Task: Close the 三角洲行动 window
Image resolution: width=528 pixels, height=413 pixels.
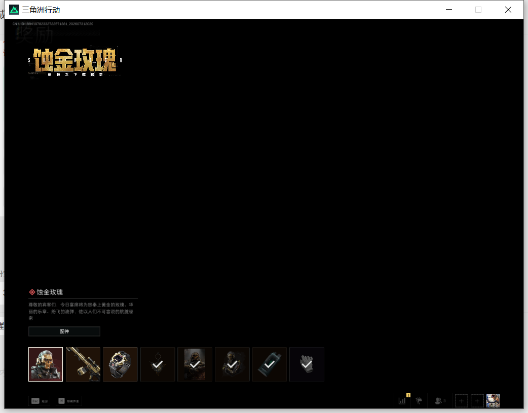Action: [508, 10]
